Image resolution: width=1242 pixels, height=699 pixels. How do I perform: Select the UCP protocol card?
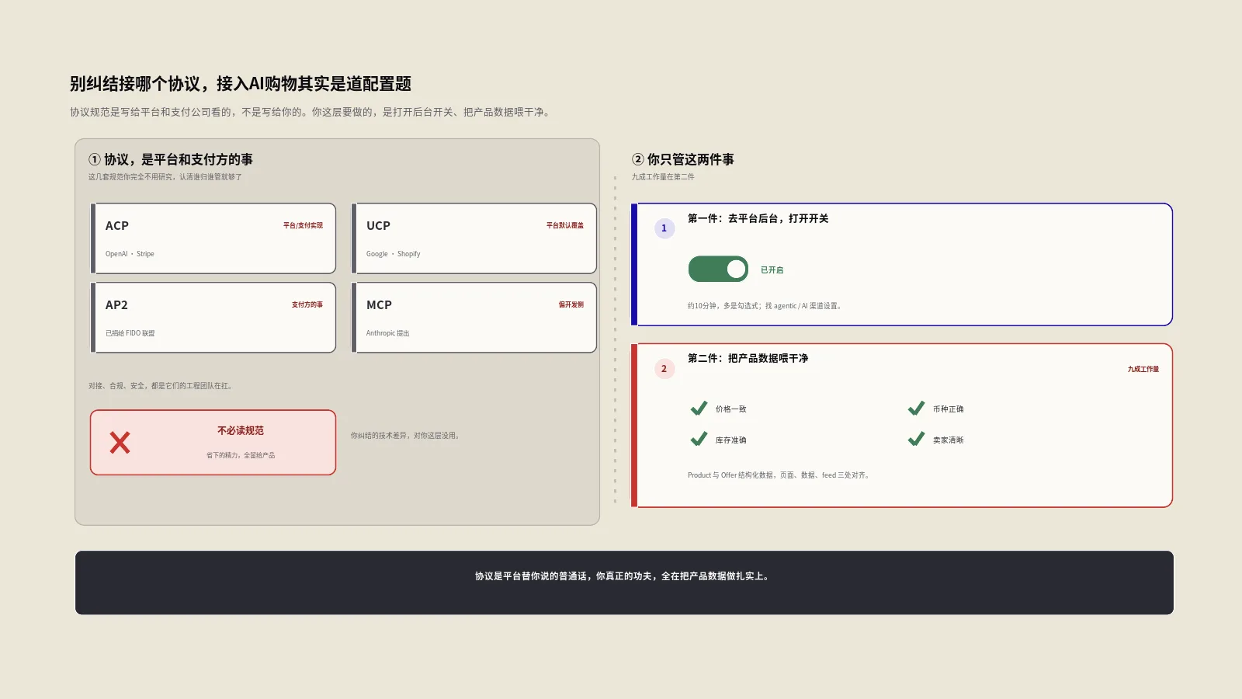tap(474, 238)
